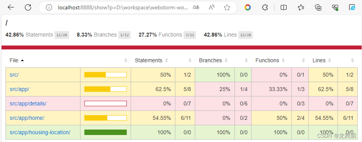
Task: Open the src/ folder link
Action: pos(14,75)
